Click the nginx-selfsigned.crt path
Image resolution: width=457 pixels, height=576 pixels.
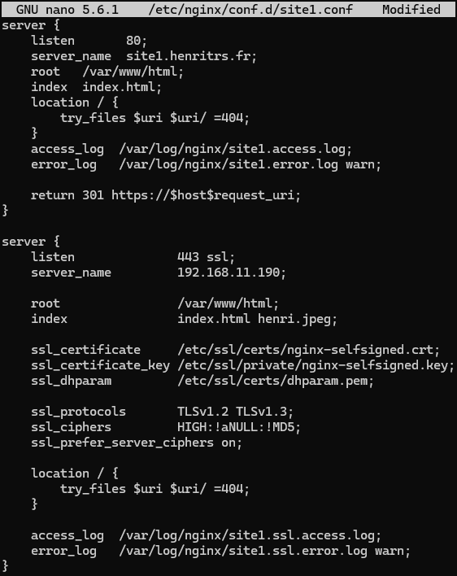(x=309, y=349)
